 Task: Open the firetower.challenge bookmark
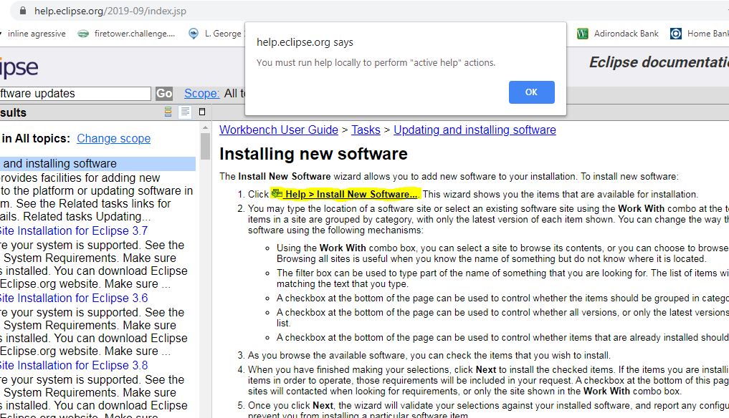pyautogui.click(x=126, y=34)
